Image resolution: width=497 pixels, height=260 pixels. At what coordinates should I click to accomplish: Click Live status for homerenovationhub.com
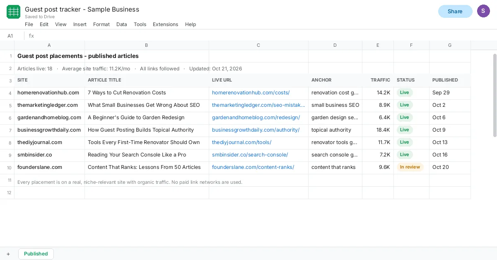click(x=405, y=93)
